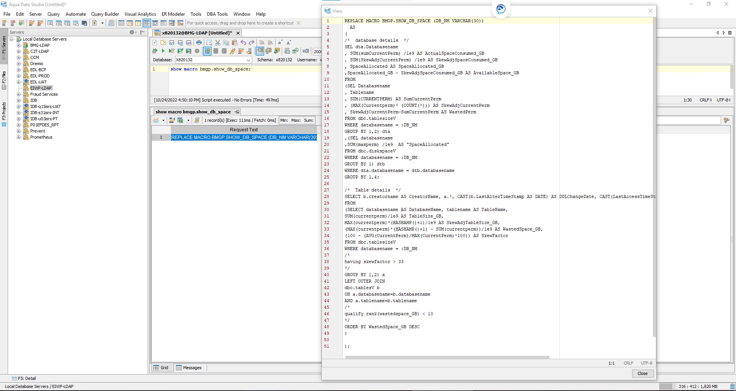Click the Request Text column header
Screen dimensions: 736x391
[243, 130]
